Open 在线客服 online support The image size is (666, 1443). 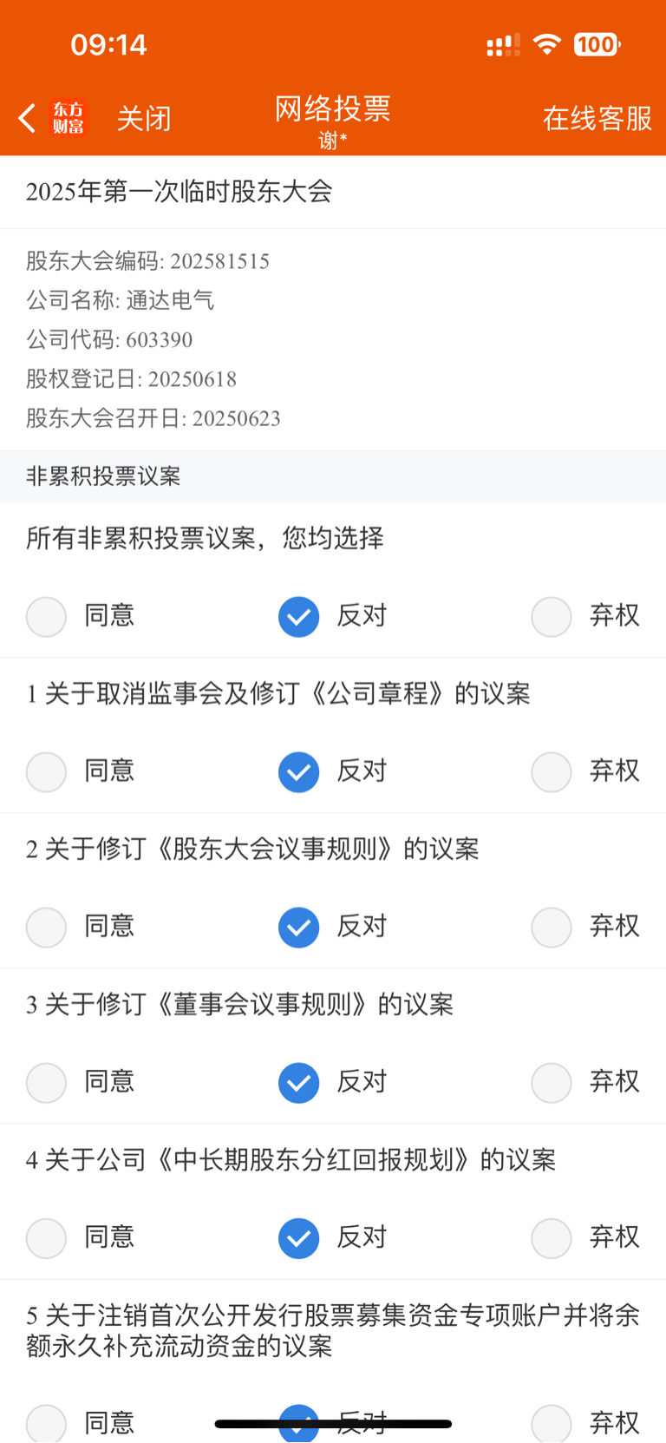pyautogui.click(x=597, y=118)
